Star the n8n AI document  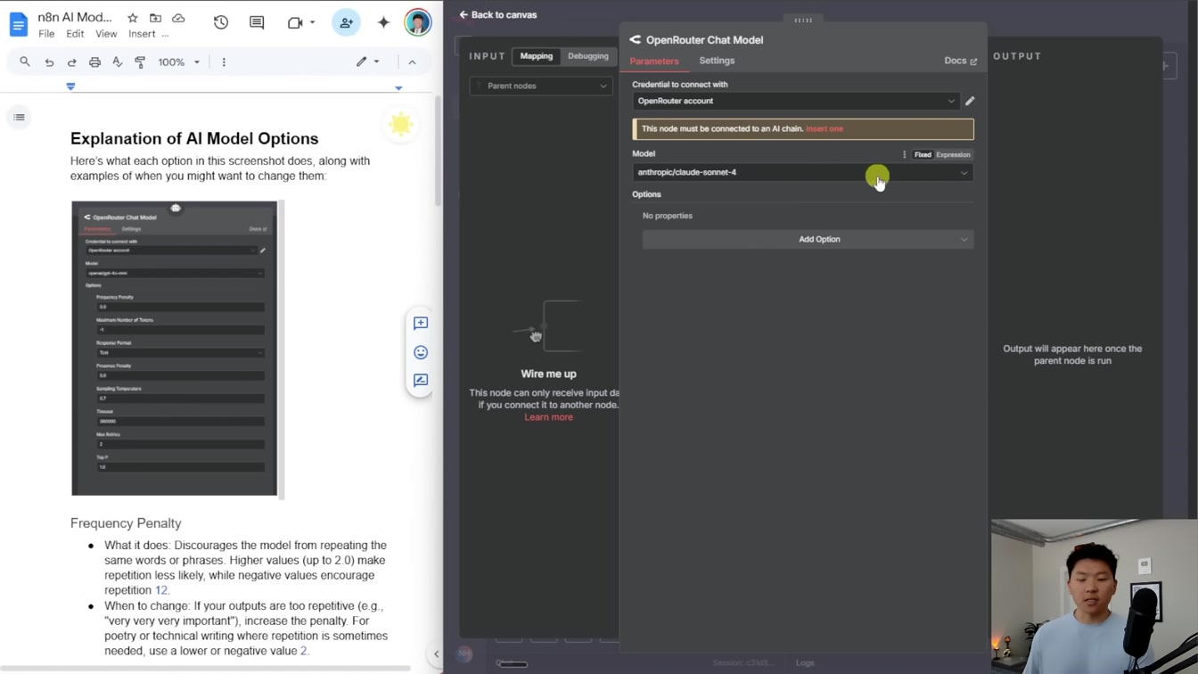133,18
